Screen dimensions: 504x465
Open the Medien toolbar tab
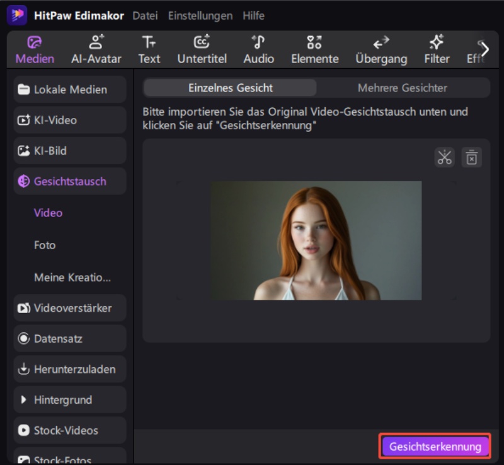point(35,50)
